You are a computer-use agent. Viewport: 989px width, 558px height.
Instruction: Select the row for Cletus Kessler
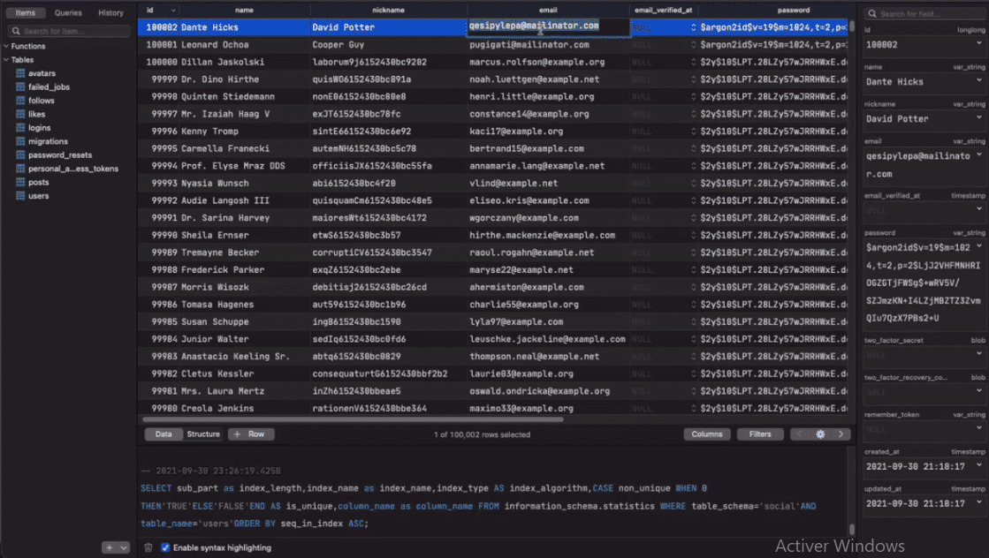pyautogui.click(x=493, y=374)
